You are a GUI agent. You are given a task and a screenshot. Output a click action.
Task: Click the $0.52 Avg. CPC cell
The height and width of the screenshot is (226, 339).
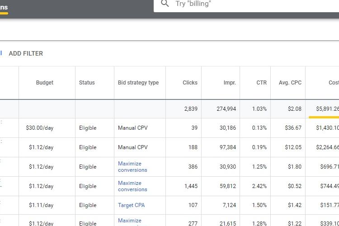click(294, 186)
